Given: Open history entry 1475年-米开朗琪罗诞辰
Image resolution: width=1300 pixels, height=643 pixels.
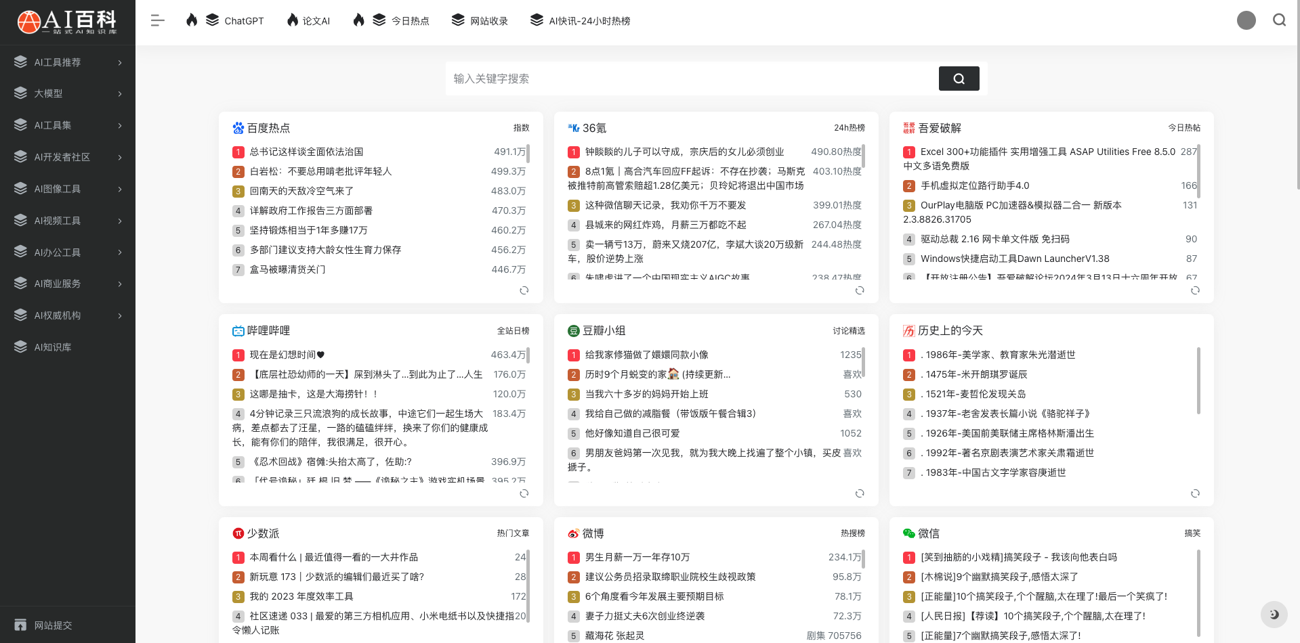Looking at the screenshot, I should point(973,374).
